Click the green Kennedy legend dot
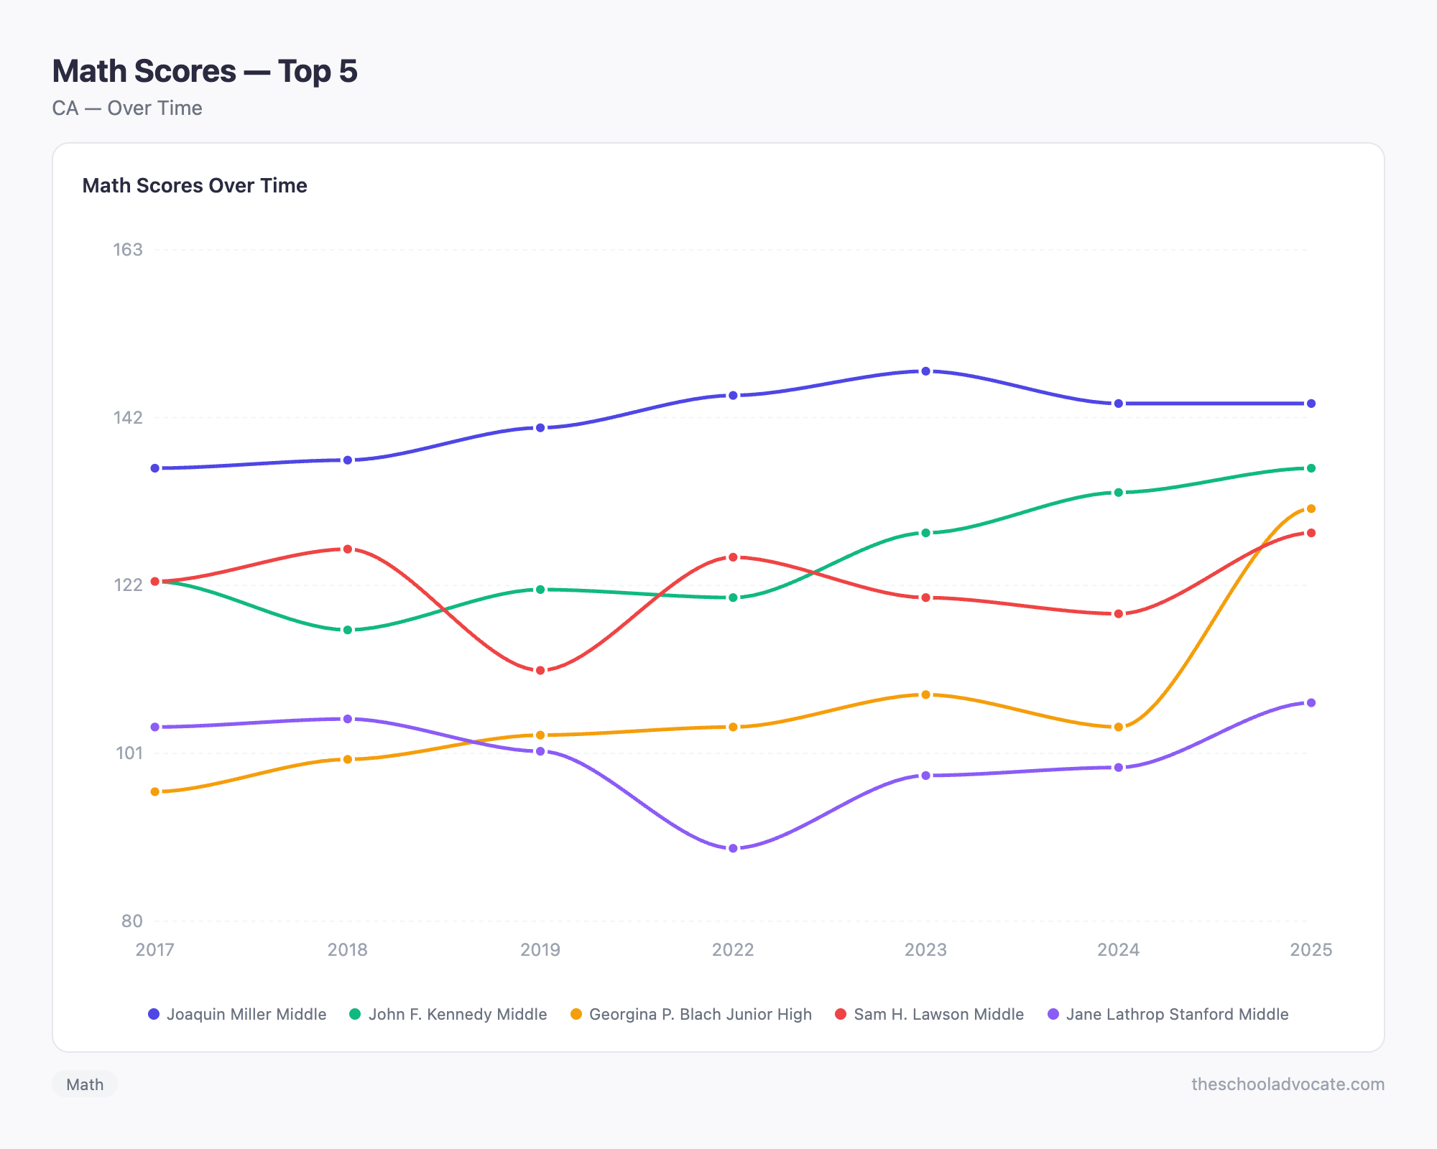1437x1149 pixels. click(x=355, y=1014)
